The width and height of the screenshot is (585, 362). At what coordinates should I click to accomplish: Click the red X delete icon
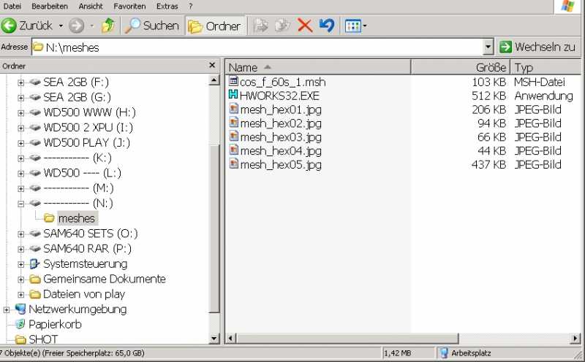coord(305,26)
